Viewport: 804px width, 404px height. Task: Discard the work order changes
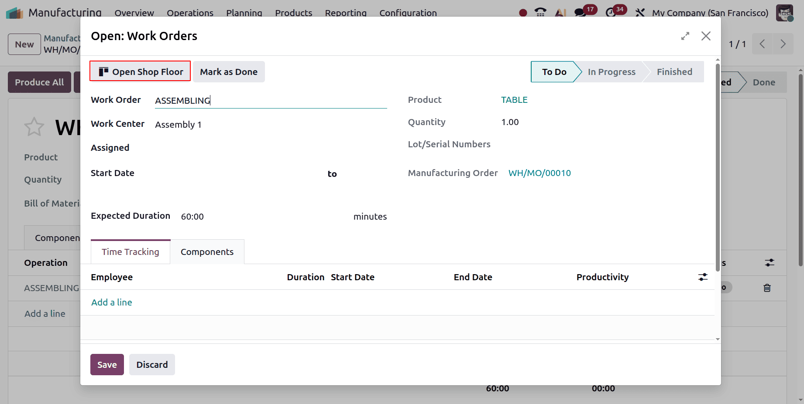tap(152, 364)
